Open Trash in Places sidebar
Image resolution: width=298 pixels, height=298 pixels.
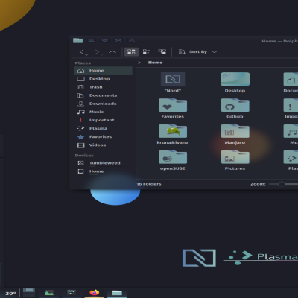(103, 87)
